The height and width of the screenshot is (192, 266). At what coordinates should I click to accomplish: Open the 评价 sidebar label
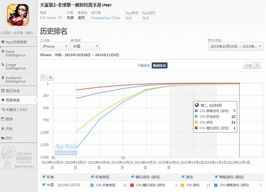9,138
